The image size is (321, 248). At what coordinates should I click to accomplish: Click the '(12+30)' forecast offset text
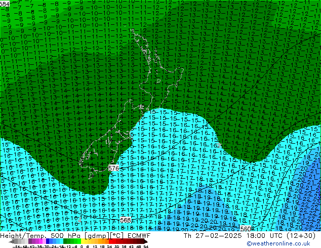click(301, 236)
